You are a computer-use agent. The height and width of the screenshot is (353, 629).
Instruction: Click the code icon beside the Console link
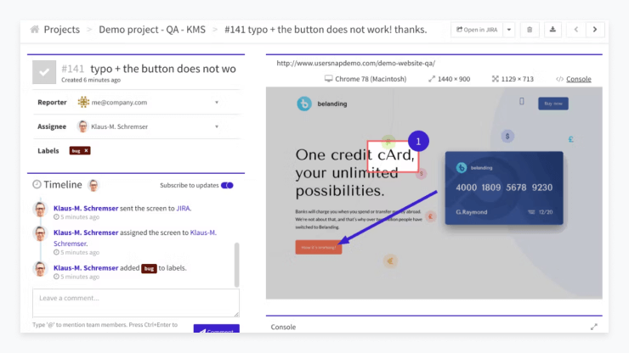(559, 79)
